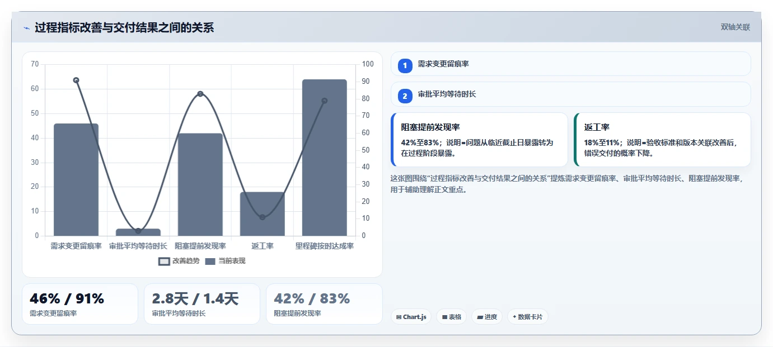Click the icon inside the 进度 chip

[x=480, y=317]
